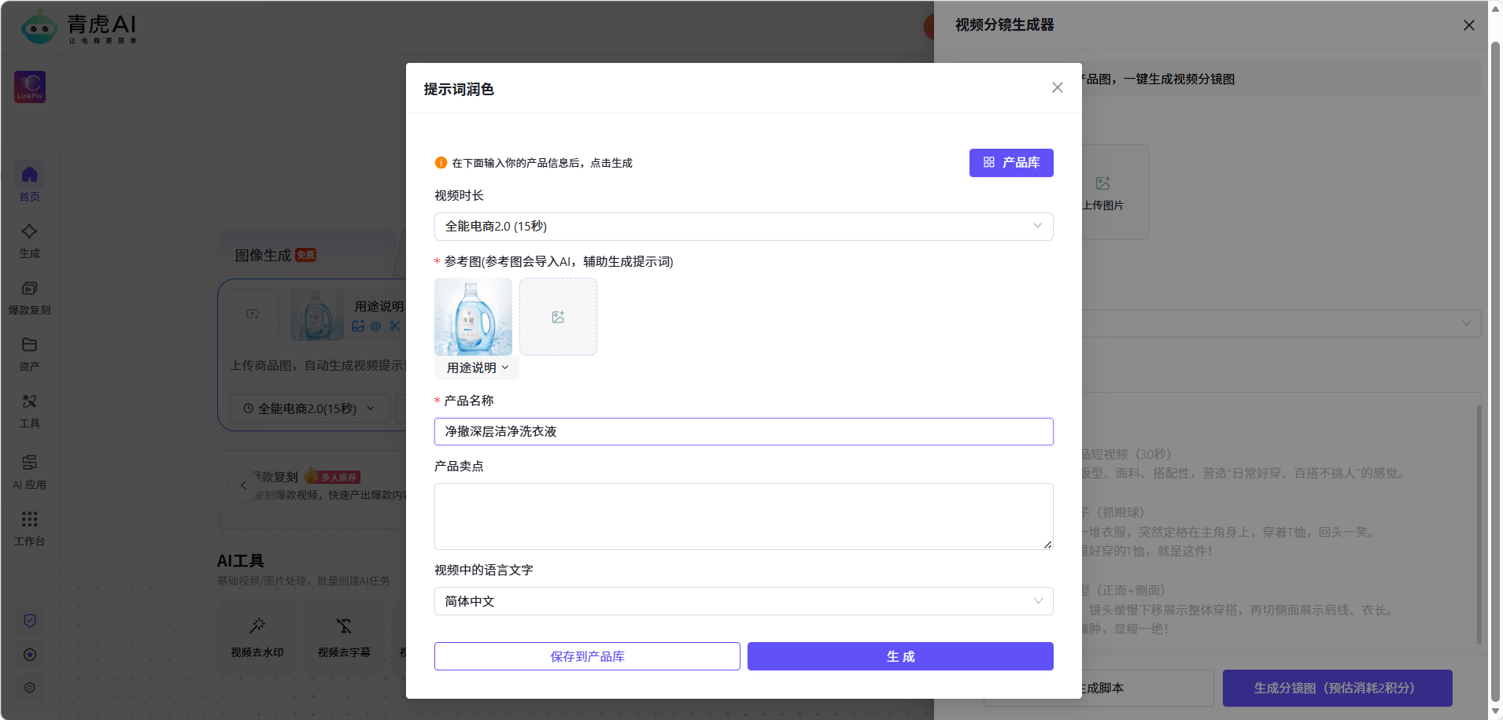Screen dimensions: 1503x720
Task: Open 爆款复刻 in the left sidebar
Action: coord(29,297)
